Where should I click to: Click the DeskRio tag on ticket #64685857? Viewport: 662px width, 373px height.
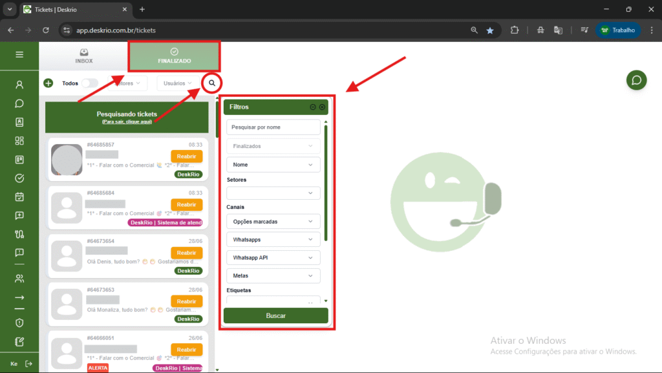(x=188, y=175)
